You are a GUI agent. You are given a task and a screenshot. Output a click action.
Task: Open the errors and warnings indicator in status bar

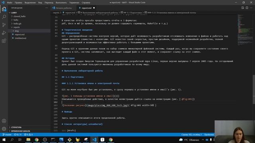click(x=28, y=135)
